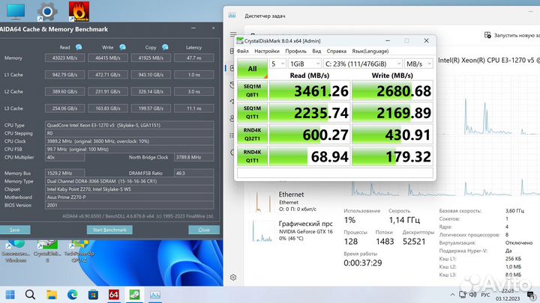Switch to CrystalDiskMark taskbar icon
Screen dimensions: 540x303
tap(134, 295)
